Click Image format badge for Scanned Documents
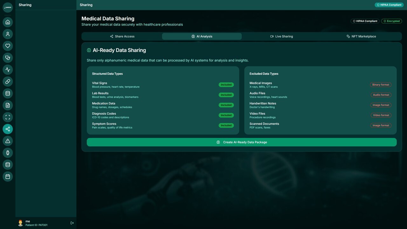The width and height of the screenshot is (407, 229). [381, 125]
